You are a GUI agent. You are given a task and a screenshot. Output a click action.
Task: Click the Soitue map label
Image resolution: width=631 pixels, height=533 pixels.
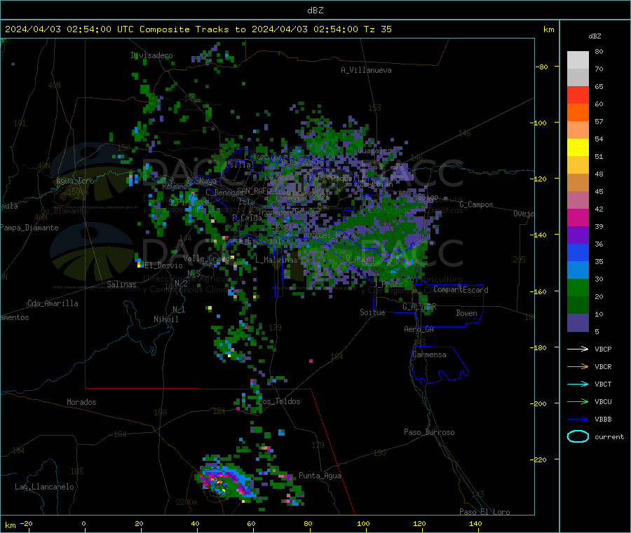[x=372, y=312]
